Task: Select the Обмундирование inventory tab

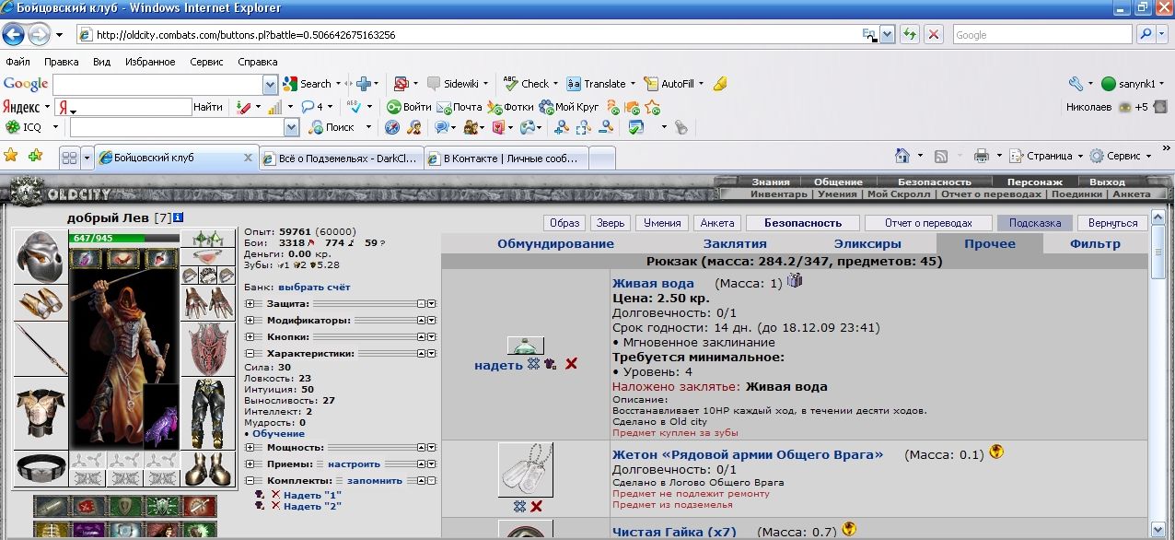Action: [555, 244]
